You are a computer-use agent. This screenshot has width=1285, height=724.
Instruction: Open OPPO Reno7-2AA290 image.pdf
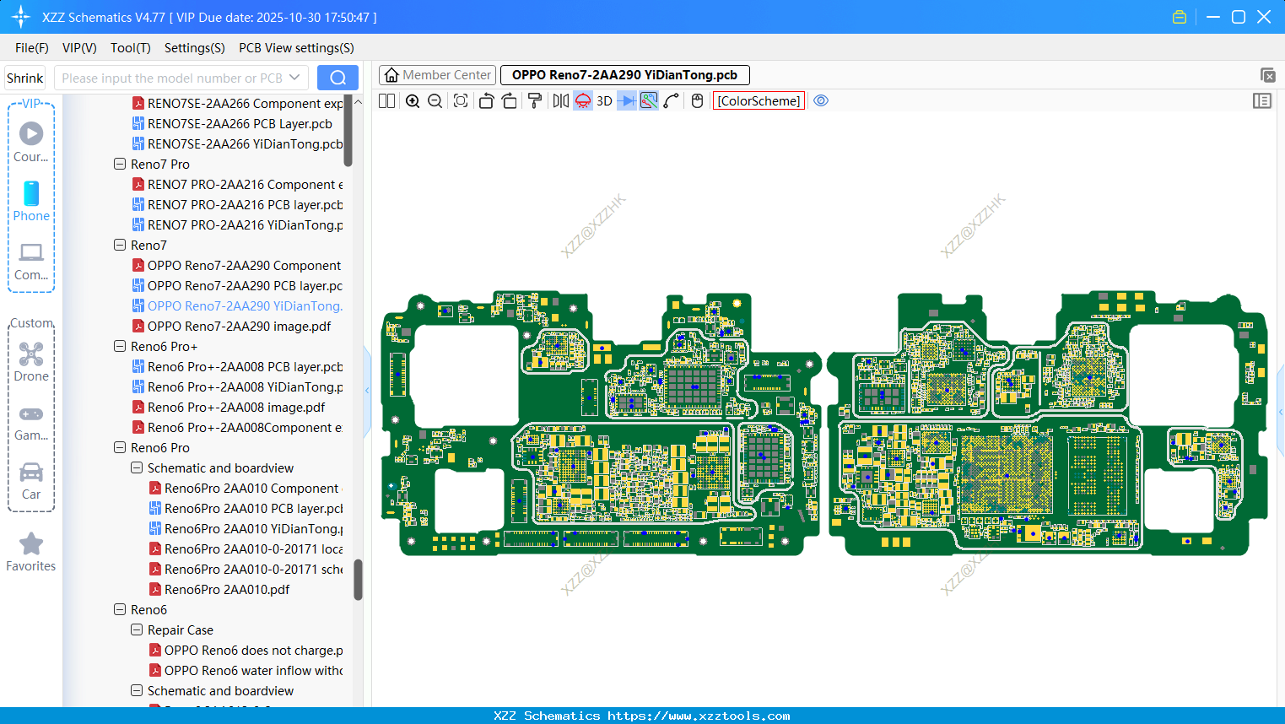(x=231, y=326)
